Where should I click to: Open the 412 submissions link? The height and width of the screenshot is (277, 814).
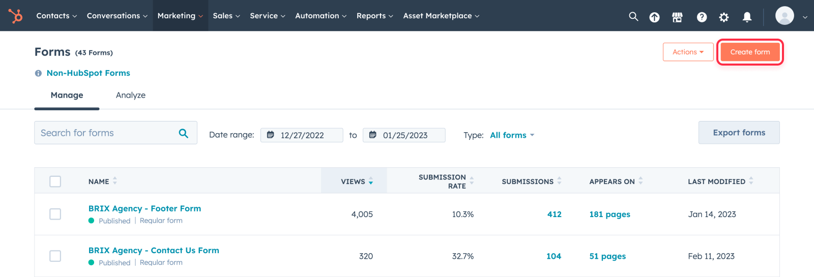(x=554, y=214)
